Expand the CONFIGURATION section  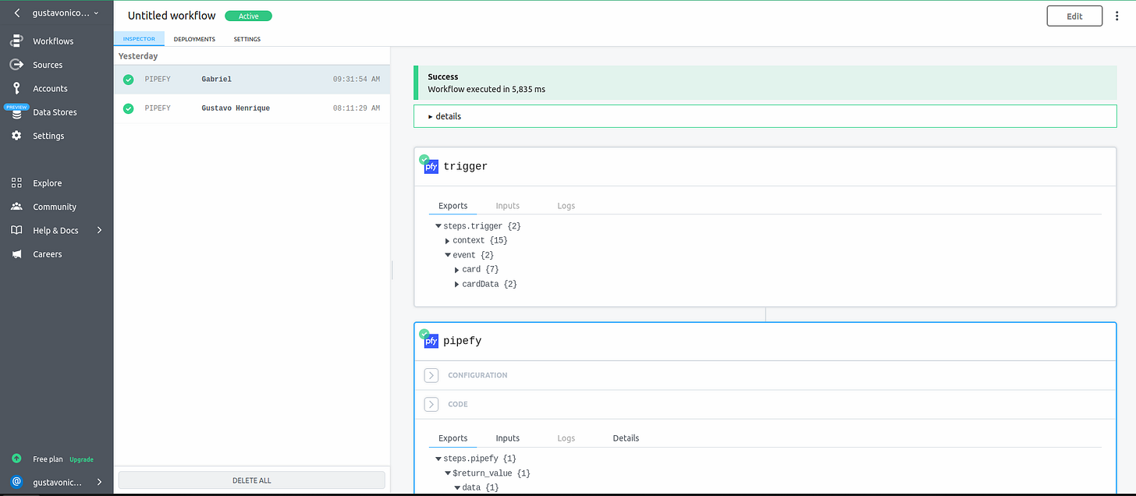[431, 375]
